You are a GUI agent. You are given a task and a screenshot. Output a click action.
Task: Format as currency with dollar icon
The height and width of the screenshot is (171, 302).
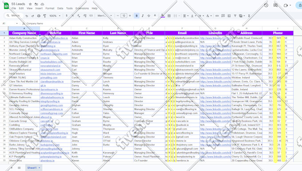[x=67, y=16]
